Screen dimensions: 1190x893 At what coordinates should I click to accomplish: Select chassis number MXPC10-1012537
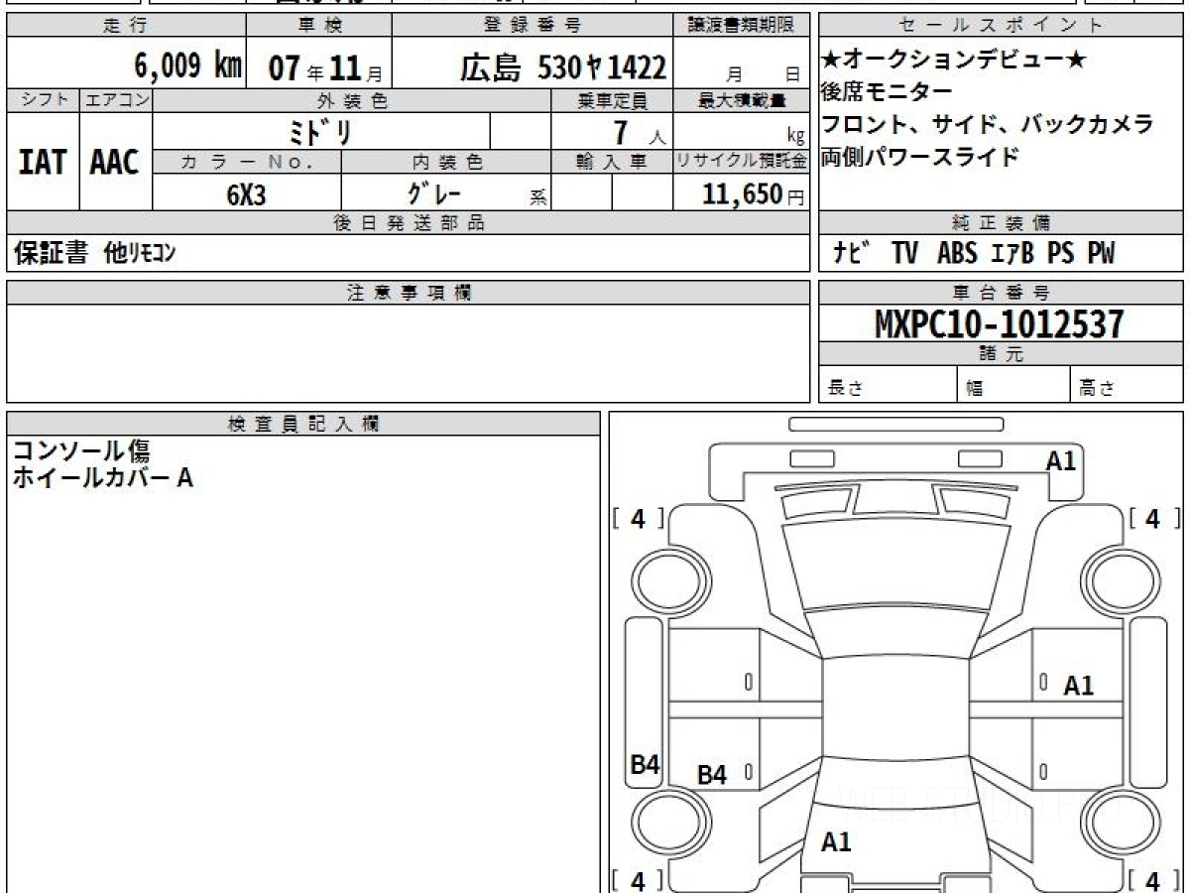1000,324
